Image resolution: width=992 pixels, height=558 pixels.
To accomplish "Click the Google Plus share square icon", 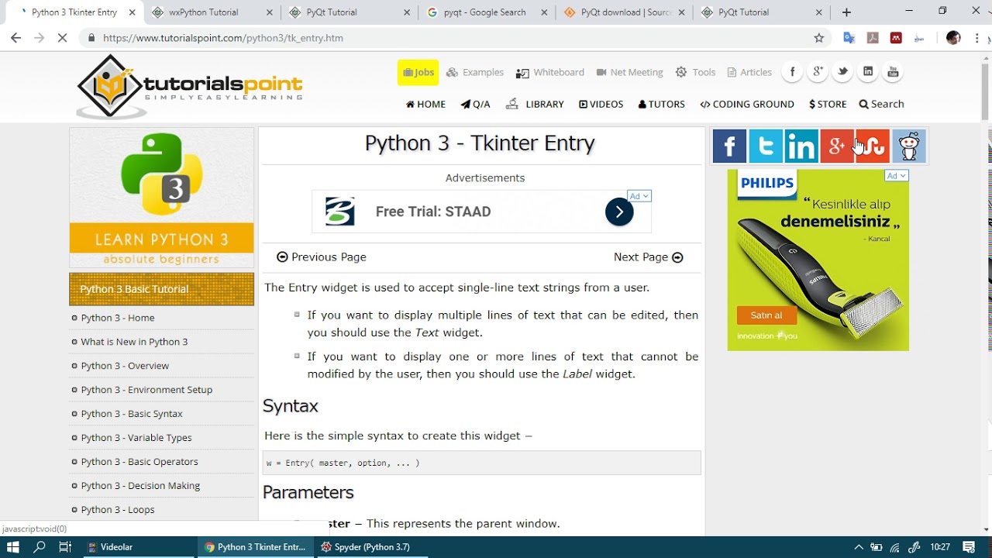I will 837,146.
